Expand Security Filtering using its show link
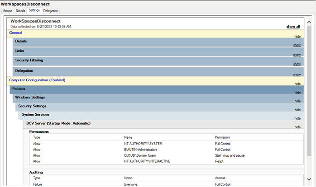The width and height of the screenshot is (316, 187). pos(297,65)
